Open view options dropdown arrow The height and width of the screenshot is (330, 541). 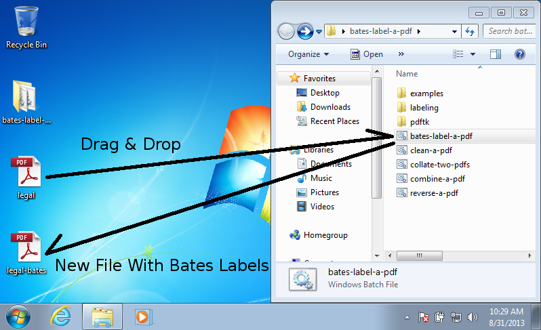tap(473, 54)
